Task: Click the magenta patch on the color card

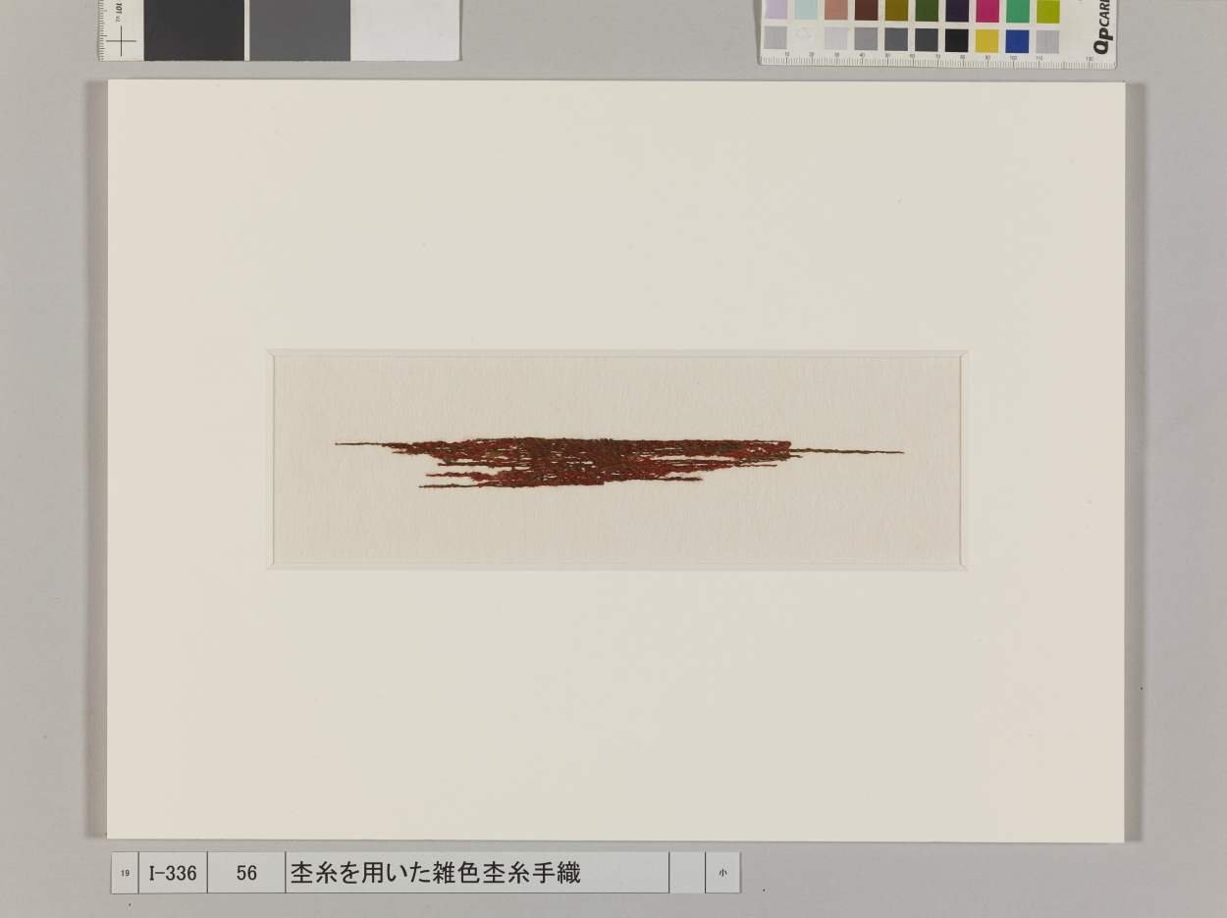Action: tap(987, 10)
